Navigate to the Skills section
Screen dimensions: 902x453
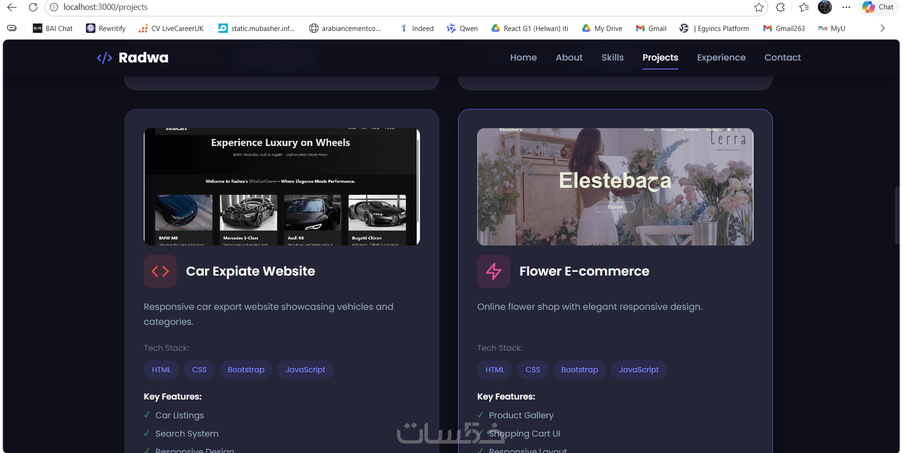pyautogui.click(x=613, y=57)
